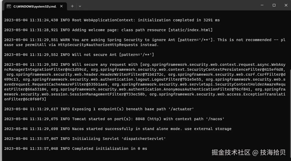This screenshot has width=291, height=161.
Task: Click the 'dispatcherServlet' text in log
Action: [x=144, y=139]
